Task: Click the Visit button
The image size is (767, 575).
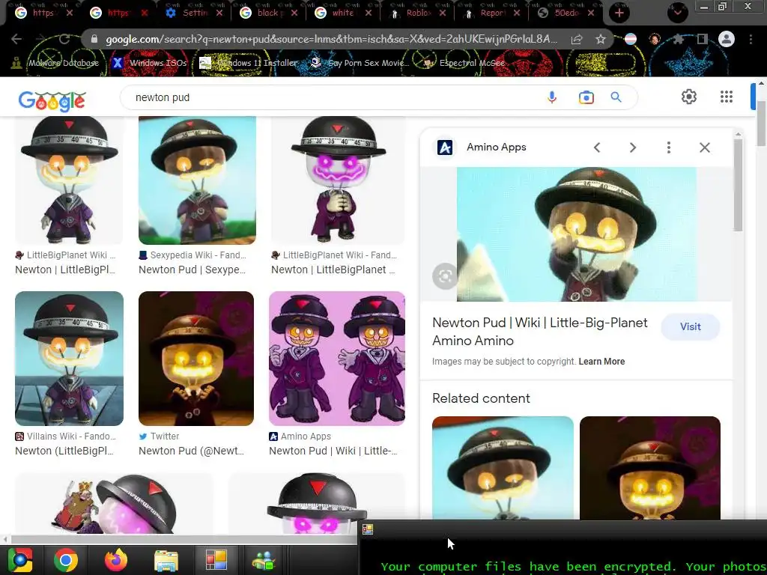Action: 690,326
